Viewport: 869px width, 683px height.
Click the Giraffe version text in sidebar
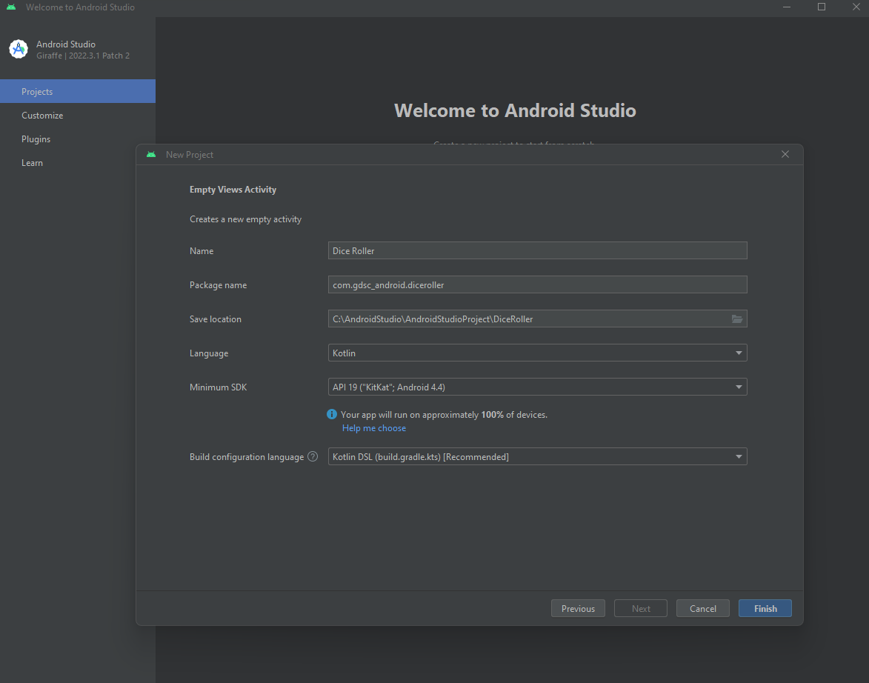(x=83, y=56)
